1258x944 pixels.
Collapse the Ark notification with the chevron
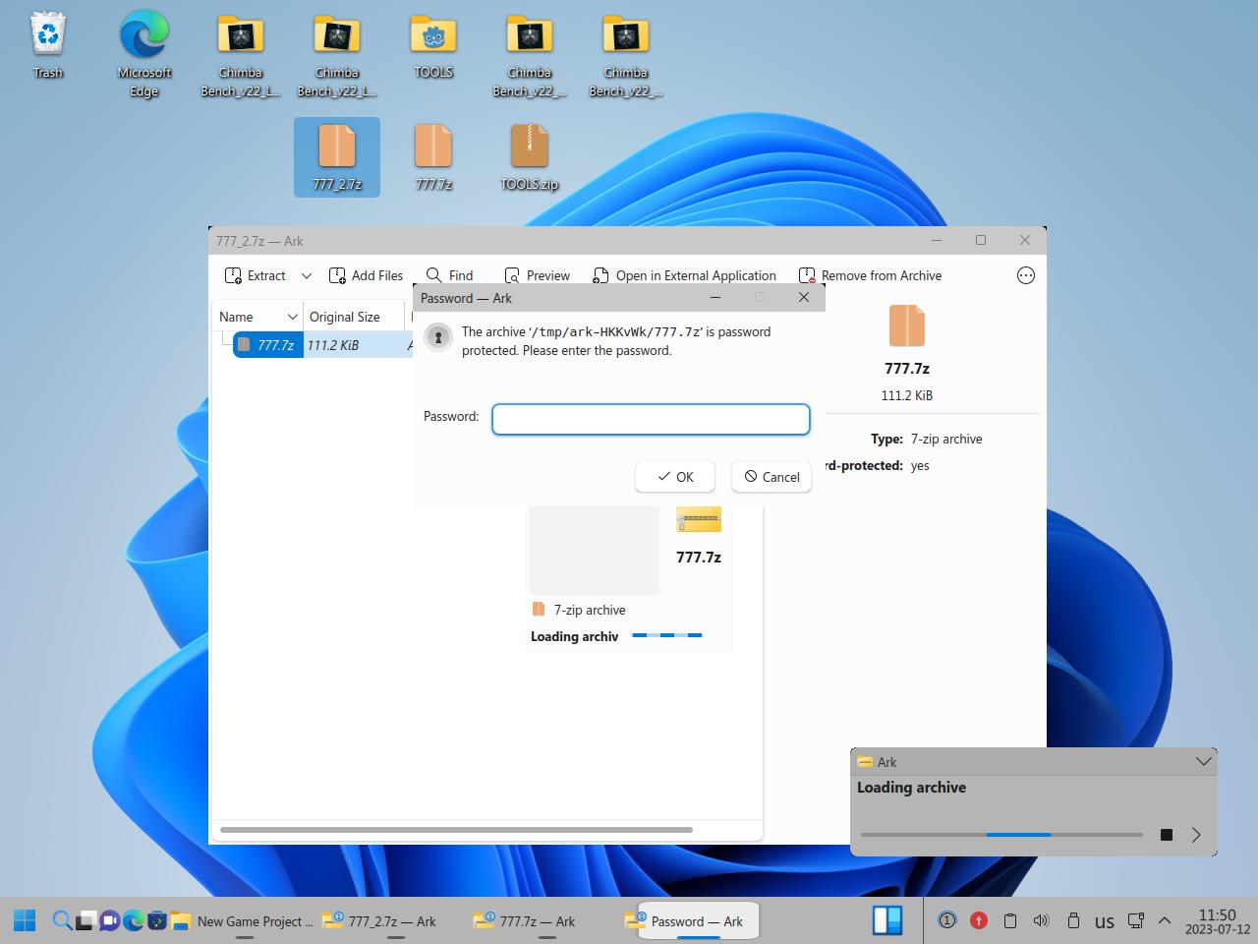tap(1203, 762)
